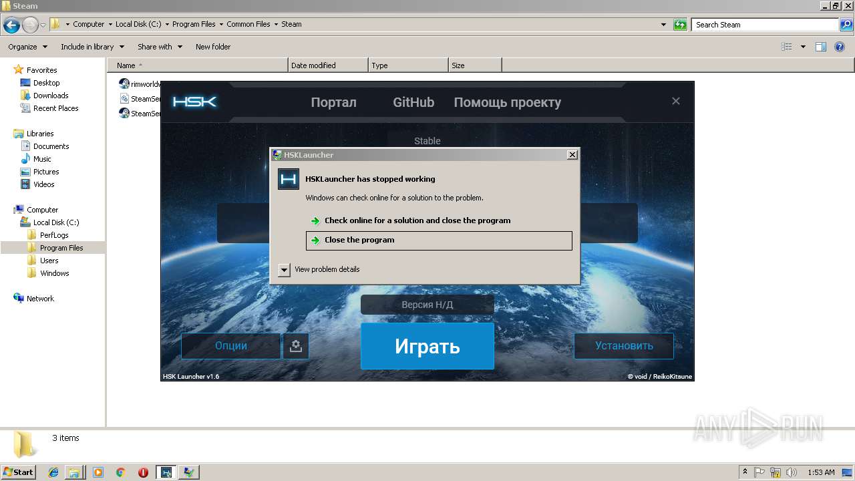Toggle the preview pane icon
This screenshot has width=855, height=481.
pyautogui.click(x=821, y=47)
